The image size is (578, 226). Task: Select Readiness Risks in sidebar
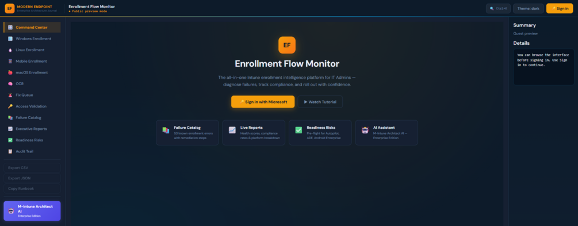[32, 140]
